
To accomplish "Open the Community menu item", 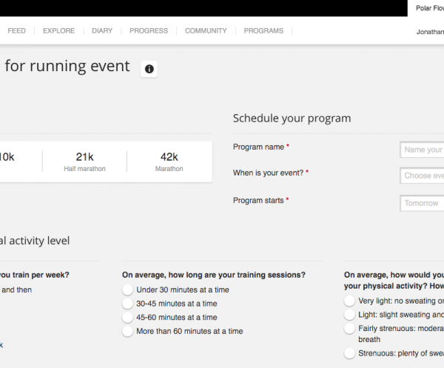I will coord(206,31).
